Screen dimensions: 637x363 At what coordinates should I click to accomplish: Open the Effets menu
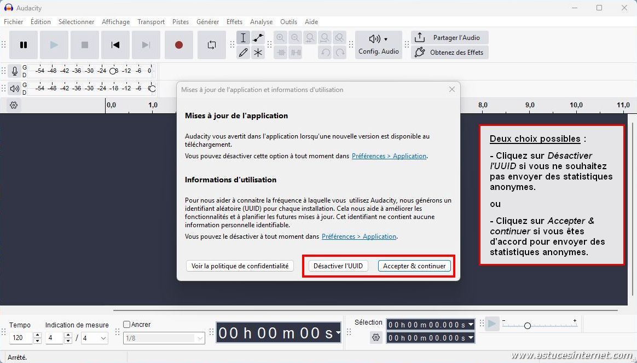pos(234,22)
